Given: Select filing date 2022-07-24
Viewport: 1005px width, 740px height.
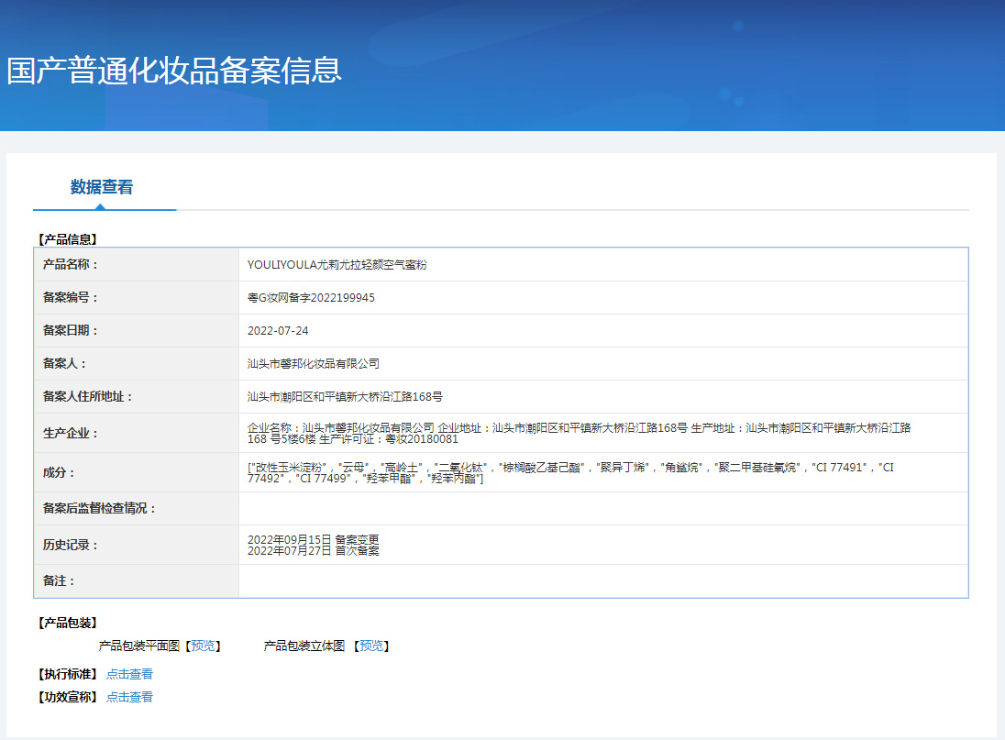Looking at the screenshot, I should tap(278, 331).
